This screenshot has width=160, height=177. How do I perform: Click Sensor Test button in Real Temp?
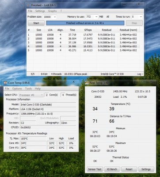[95, 169]
